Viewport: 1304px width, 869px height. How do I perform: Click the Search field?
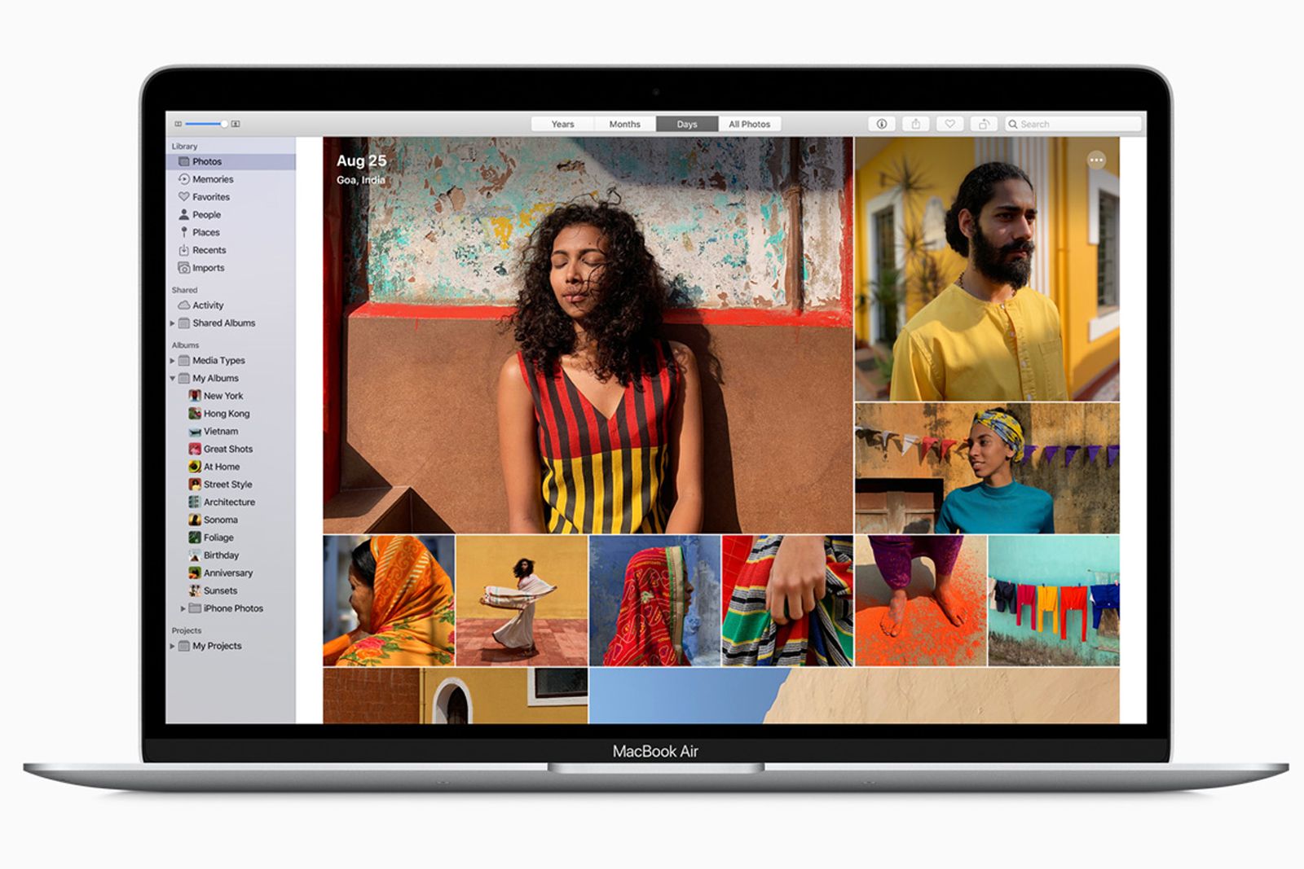coord(1076,124)
